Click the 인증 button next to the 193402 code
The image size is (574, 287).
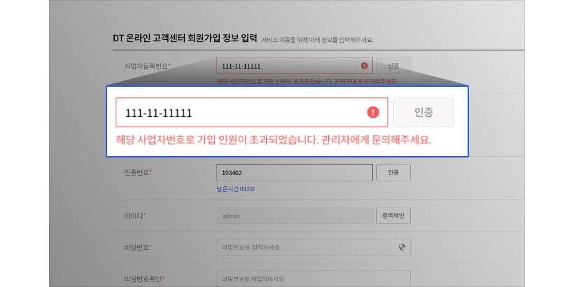pos(393,172)
